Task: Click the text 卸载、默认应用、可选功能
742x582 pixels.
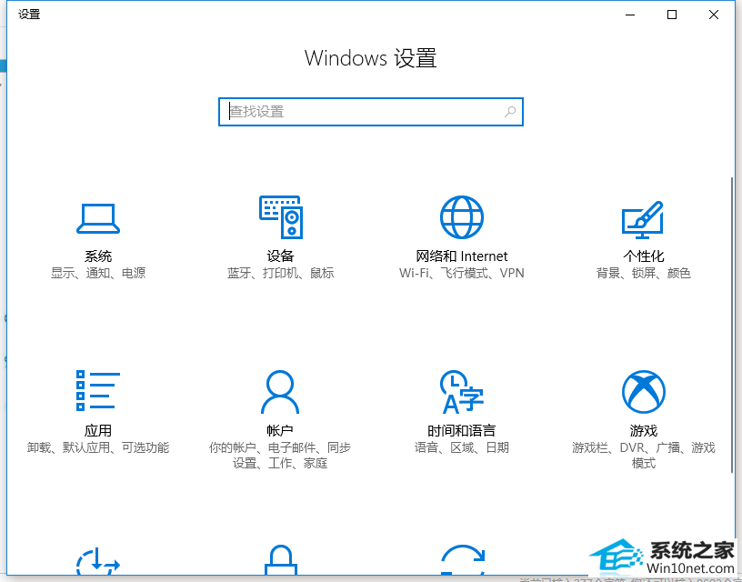Action: tap(98, 447)
